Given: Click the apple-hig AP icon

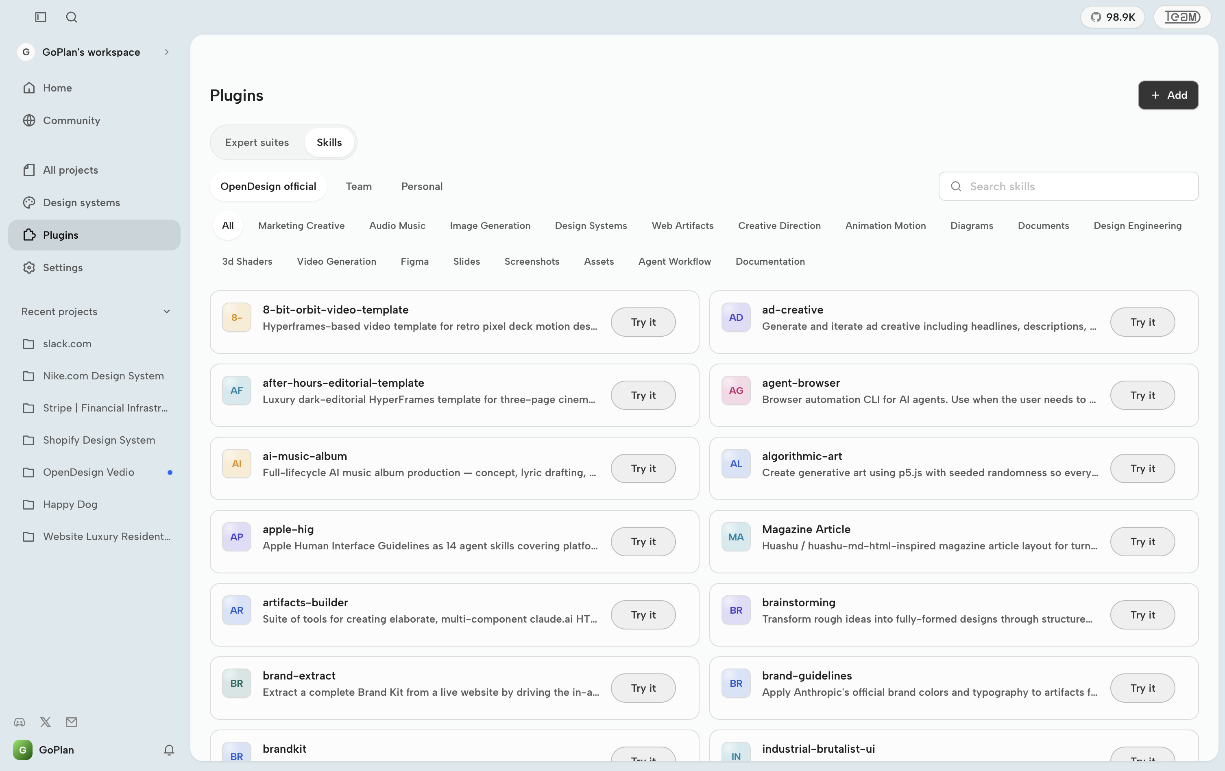Looking at the screenshot, I should (237, 537).
